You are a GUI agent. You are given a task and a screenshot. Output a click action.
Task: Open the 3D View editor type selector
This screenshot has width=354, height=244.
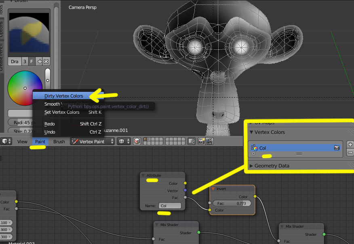tap(6, 141)
